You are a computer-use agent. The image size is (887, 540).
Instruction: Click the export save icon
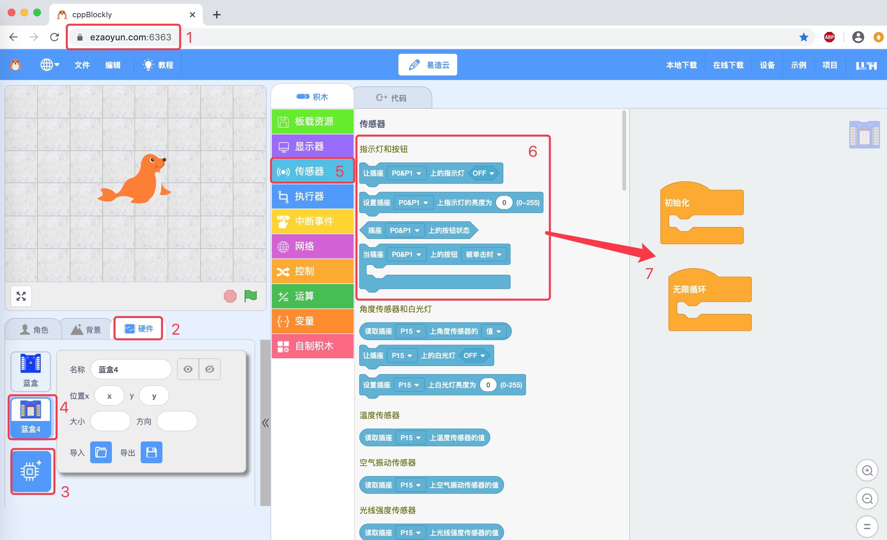click(152, 452)
